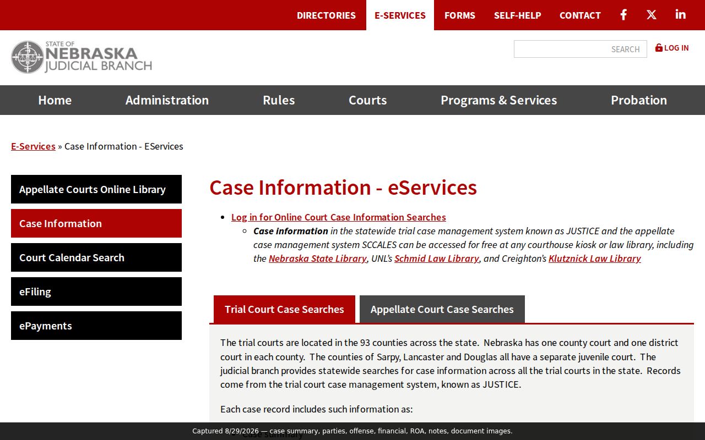The height and width of the screenshot is (440, 705).
Task: Go to Home in main navigation
Action: coord(55,100)
